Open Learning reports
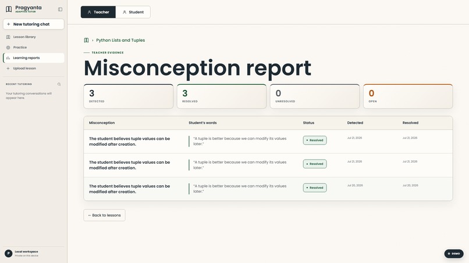 pos(34,58)
